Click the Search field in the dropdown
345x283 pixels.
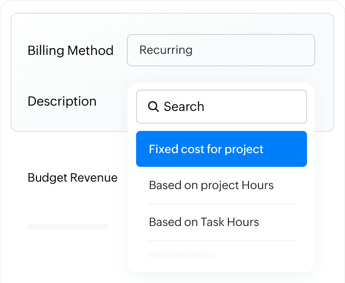[221, 107]
